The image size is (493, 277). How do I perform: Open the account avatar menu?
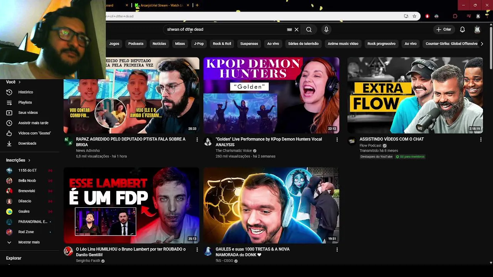tap(477, 30)
